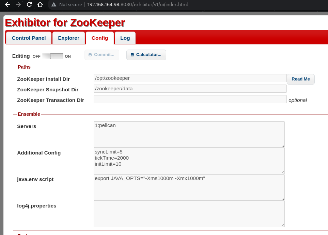Reload the page with refresh icon
Viewport: 328px width, 235px height.
pyautogui.click(x=29, y=4)
